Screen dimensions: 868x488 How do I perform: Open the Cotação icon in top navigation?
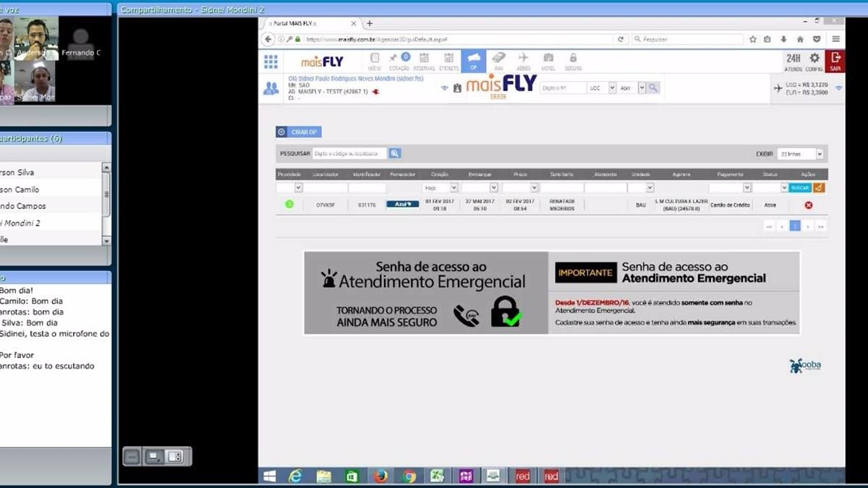pyautogui.click(x=398, y=61)
